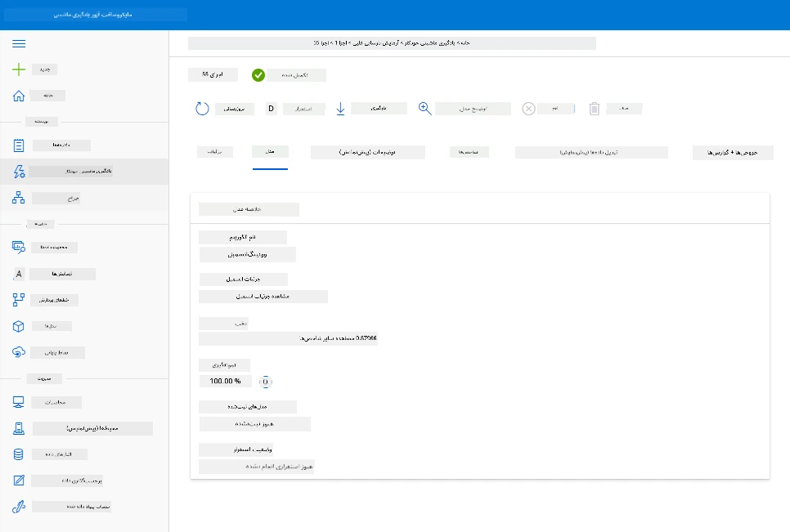790x532 pixels.
Task: Click the not-registered-yet value under Registered models
Action: [x=254, y=424]
